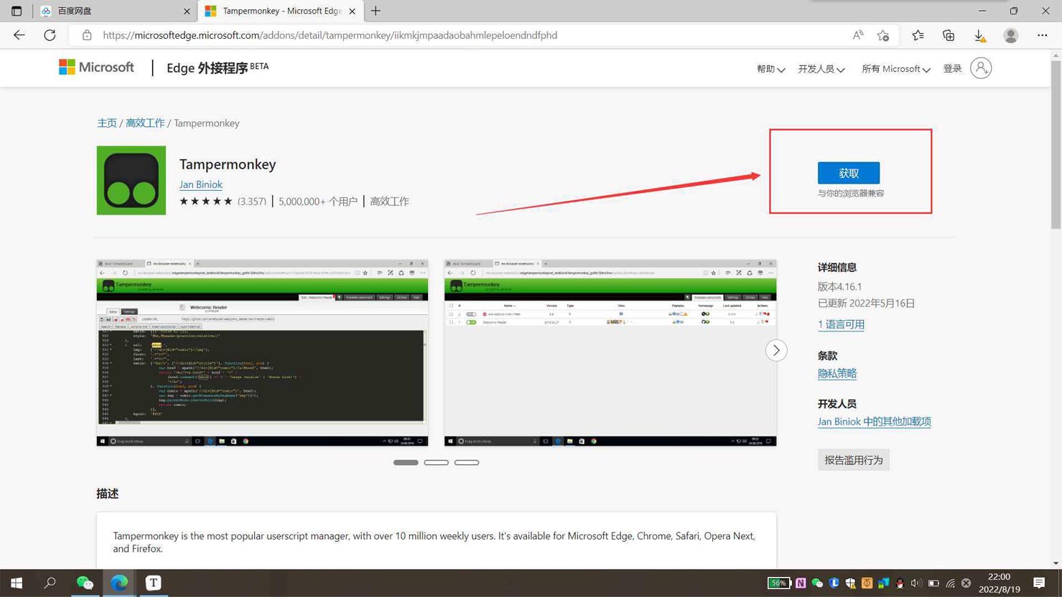
Task: Open taskbar search
Action: tap(50, 583)
